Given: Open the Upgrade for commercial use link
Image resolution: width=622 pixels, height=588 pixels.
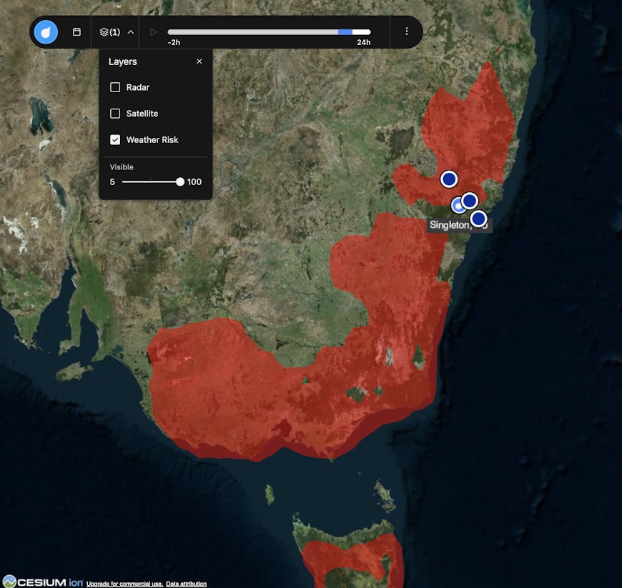Looking at the screenshot, I should [124, 584].
